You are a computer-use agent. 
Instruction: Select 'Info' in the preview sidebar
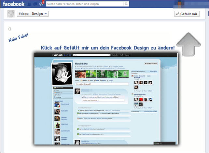coord(63,90)
